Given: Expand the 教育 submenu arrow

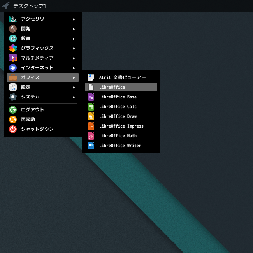Looking at the screenshot, I should pos(74,39).
